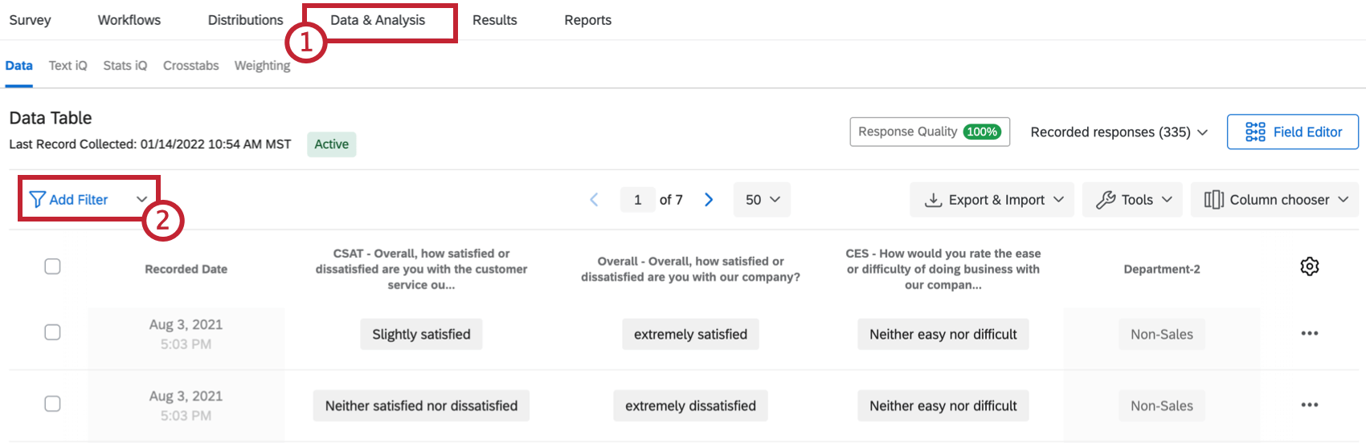The image size is (1366, 443).
Task: Open the 50 rows-per-page dropdown
Action: point(762,200)
